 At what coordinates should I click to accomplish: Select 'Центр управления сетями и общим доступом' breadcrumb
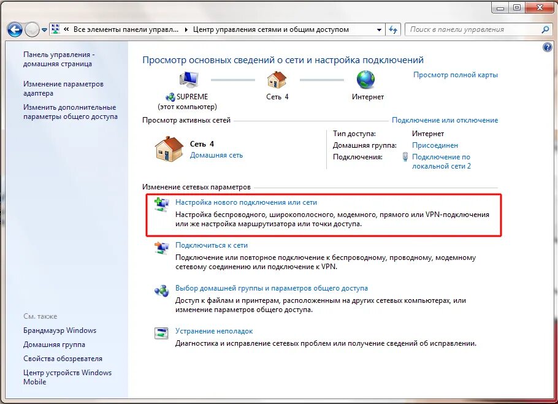[271, 29]
